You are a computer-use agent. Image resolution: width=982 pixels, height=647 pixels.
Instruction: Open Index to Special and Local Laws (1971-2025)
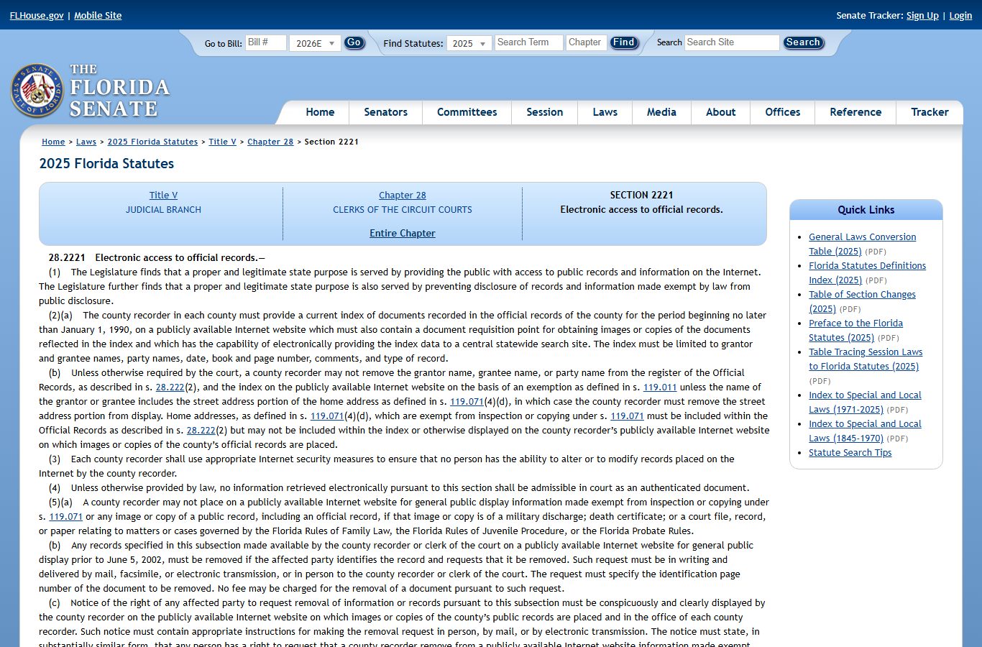865,402
